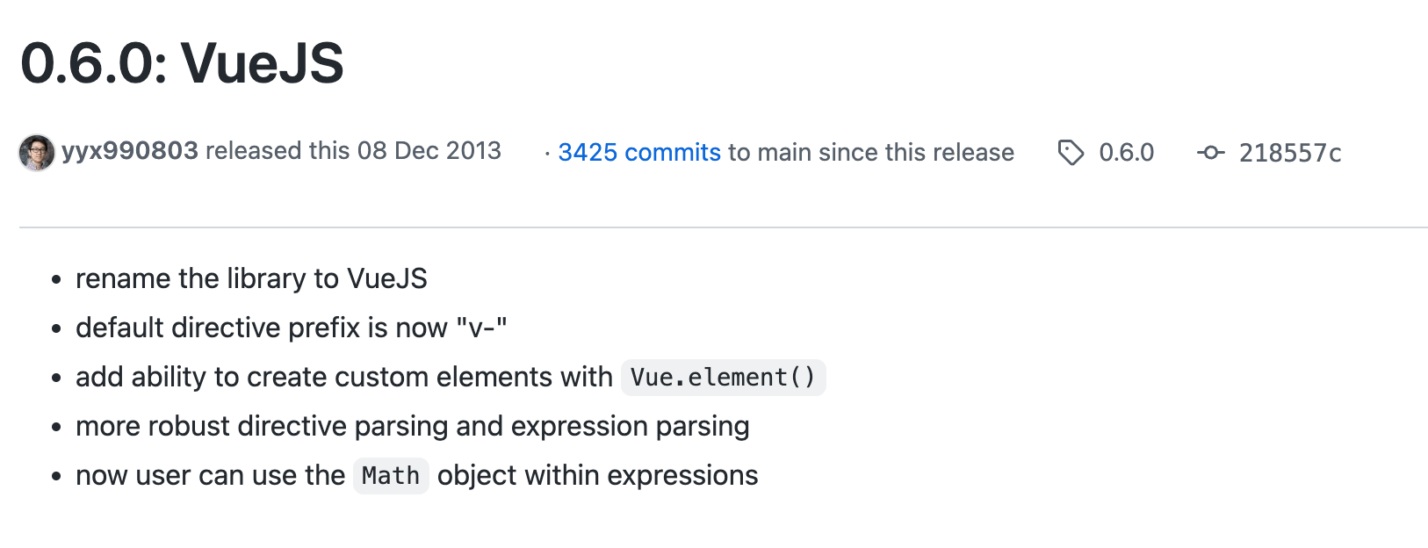Viewport: 1428px width, 548px height.
Task: Click the "more robust directive parsing" item
Action: (x=412, y=427)
